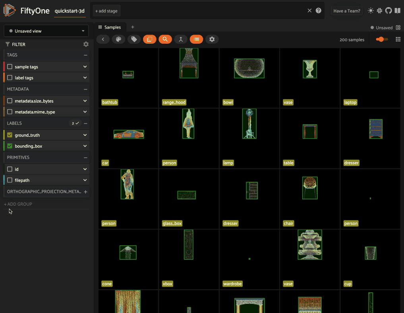Add a new panel with plus icon

pos(133,27)
